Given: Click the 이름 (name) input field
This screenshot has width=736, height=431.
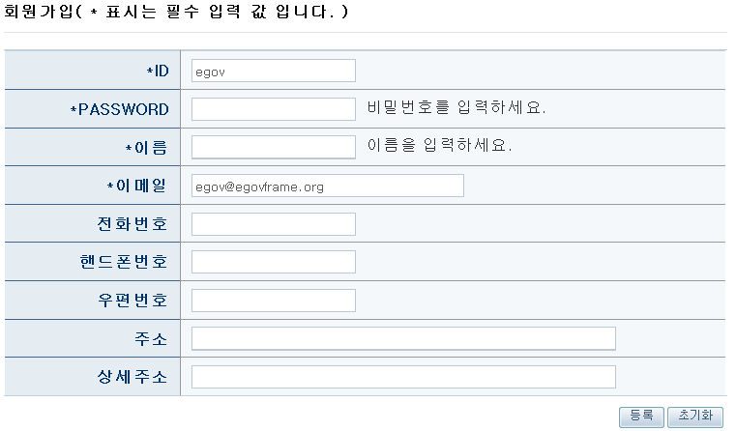Looking at the screenshot, I should (x=273, y=147).
